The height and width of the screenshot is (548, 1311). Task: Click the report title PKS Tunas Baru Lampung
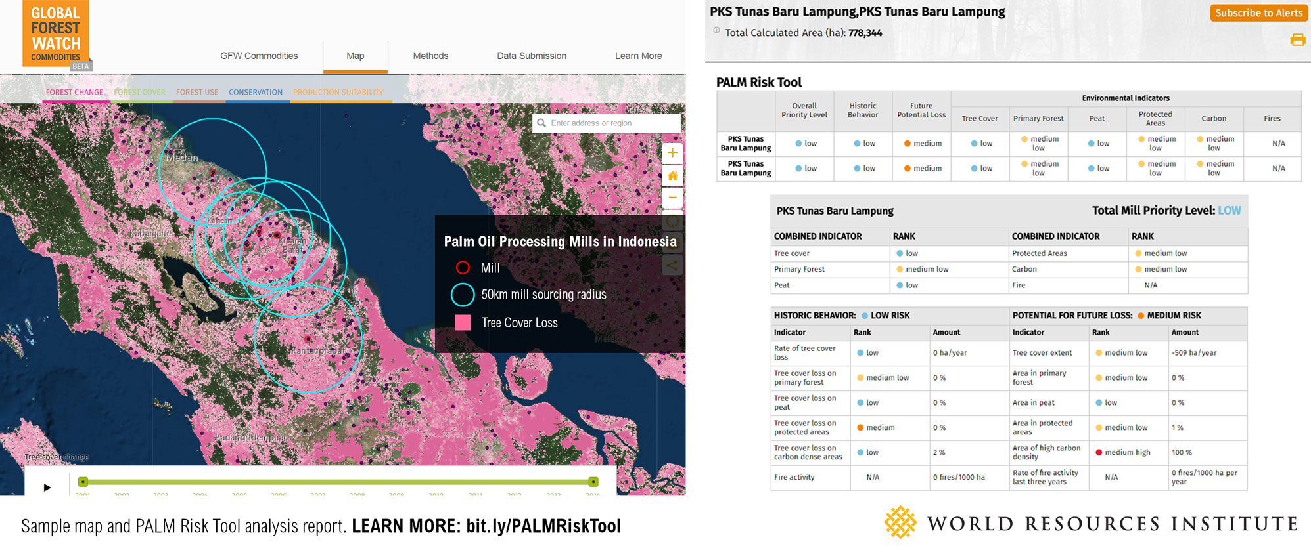tap(858, 11)
